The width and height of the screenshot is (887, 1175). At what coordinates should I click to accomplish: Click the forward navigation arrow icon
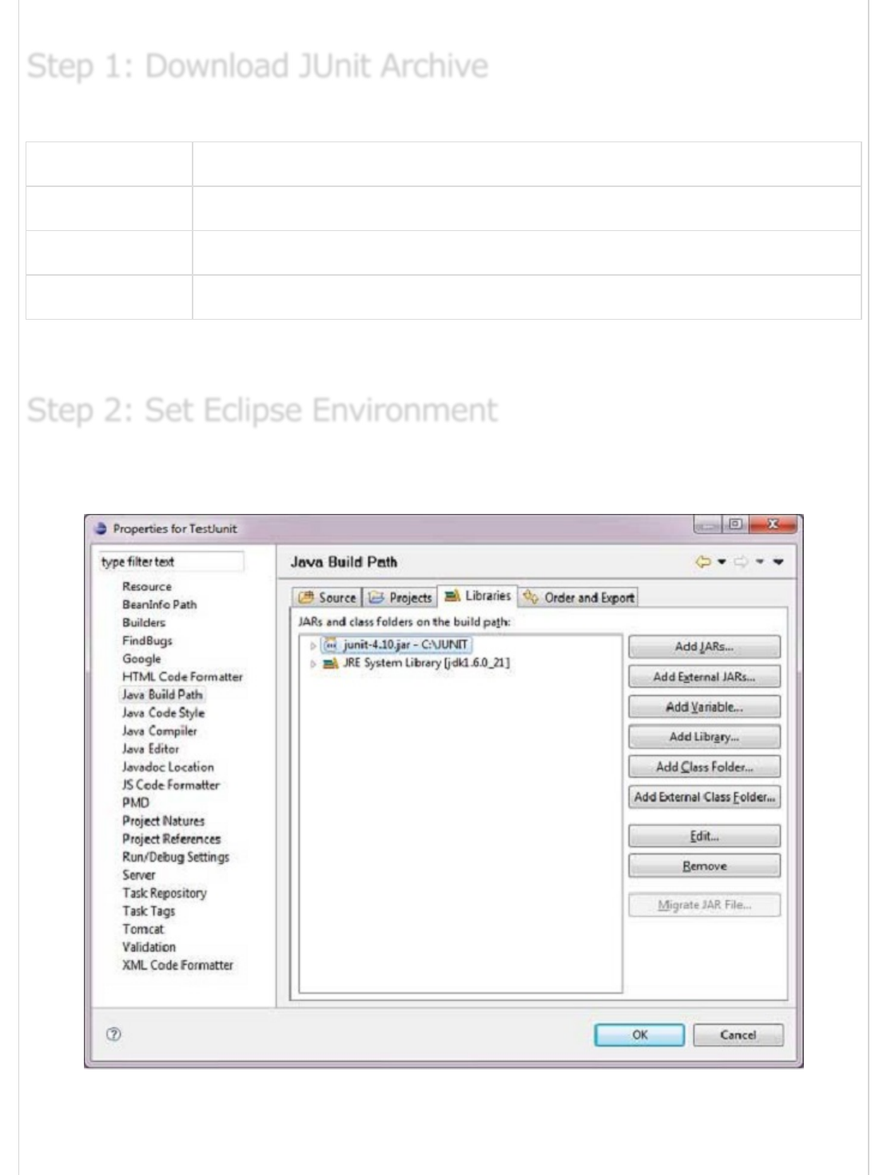click(741, 562)
